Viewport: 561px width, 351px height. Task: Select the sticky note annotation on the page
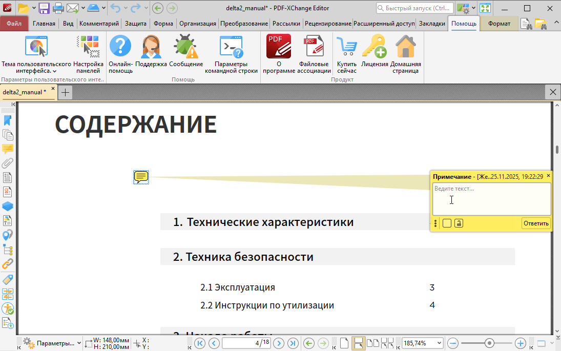click(141, 177)
